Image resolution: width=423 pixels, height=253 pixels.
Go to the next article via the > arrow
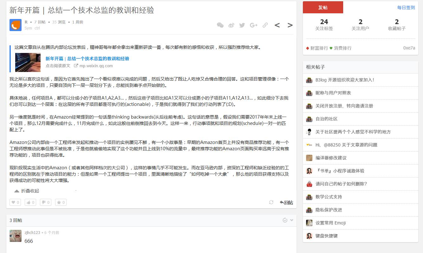pos(290,25)
